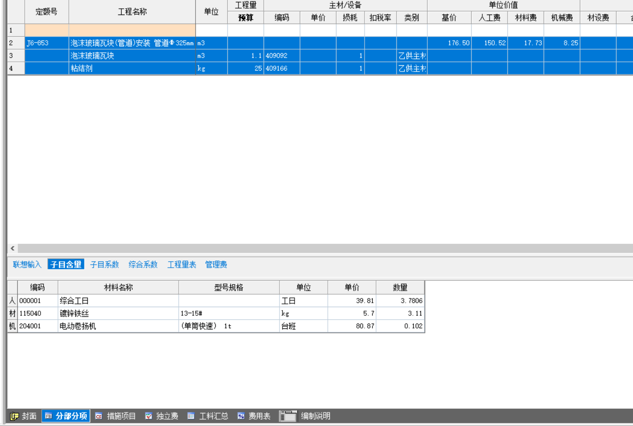Image resolution: width=633 pixels, height=426 pixels.
Task: Click row header number 3
Action: tap(16, 56)
